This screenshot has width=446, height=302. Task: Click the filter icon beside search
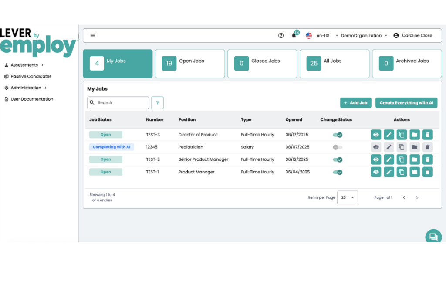pos(157,103)
